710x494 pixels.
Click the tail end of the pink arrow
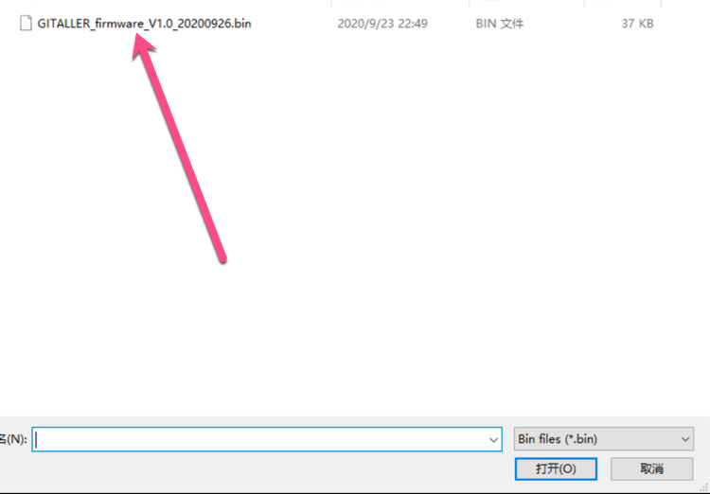[x=222, y=257]
